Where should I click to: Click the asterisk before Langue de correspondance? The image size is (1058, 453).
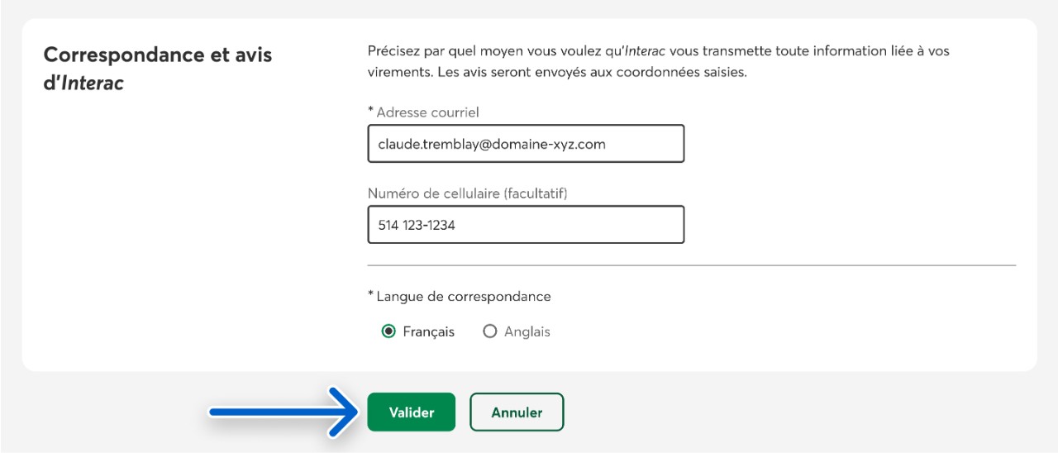[x=371, y=294]
